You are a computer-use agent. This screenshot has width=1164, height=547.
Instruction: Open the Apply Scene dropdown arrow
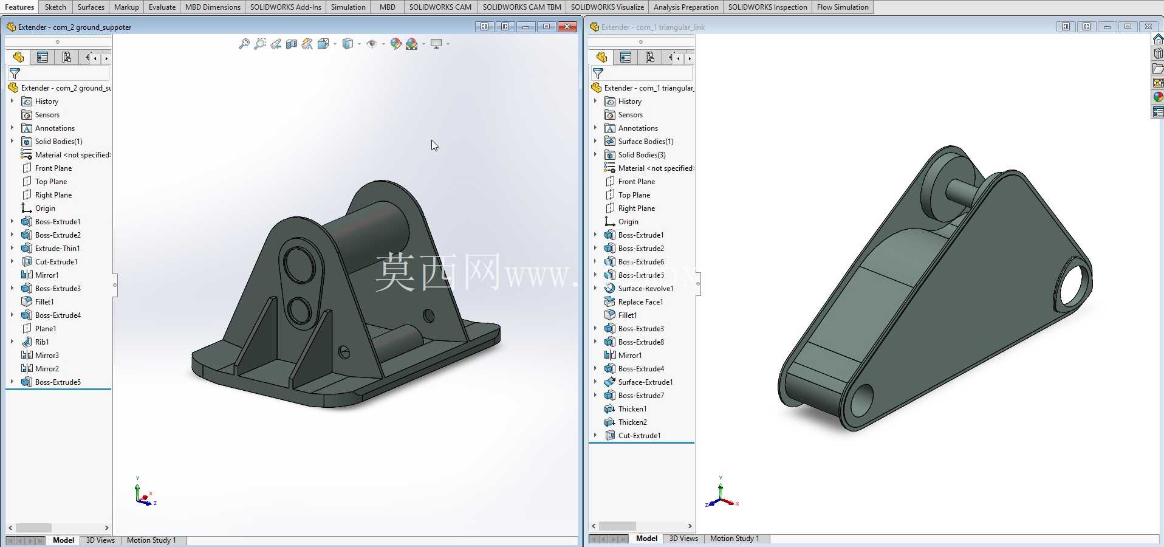pyautogui.click(x=423, y=44)
